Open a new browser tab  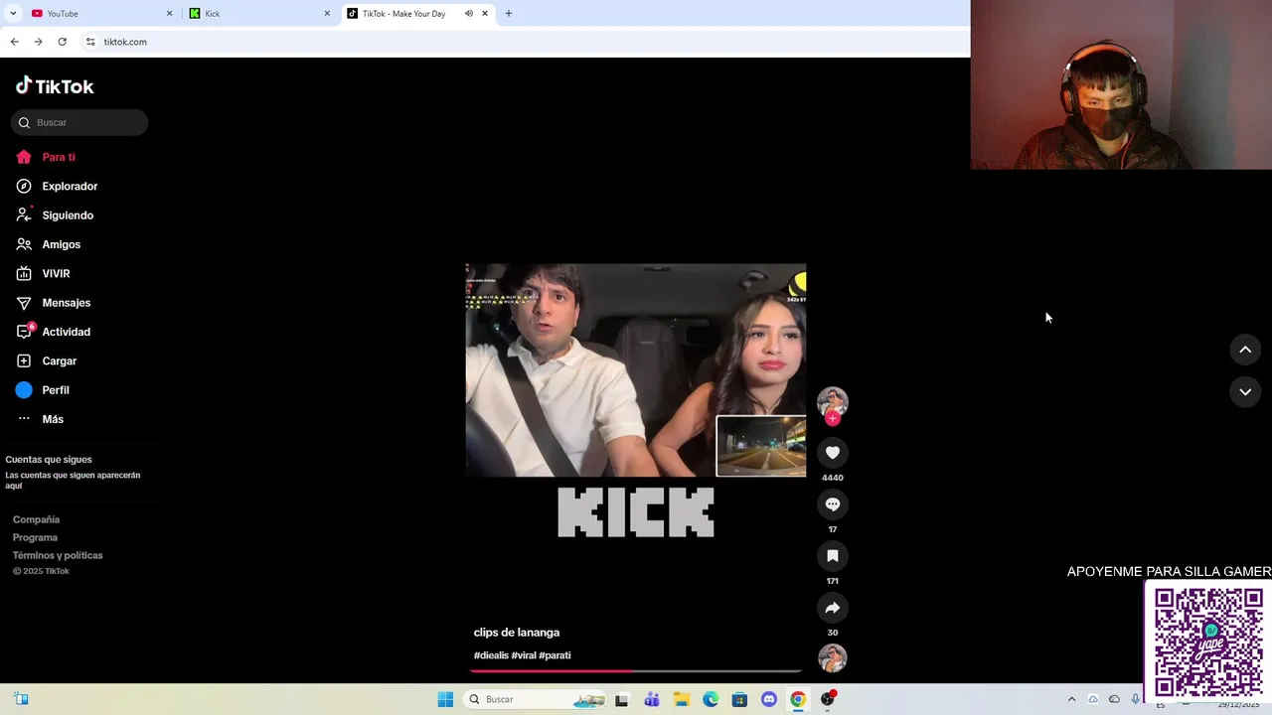(x=509, y=14)
